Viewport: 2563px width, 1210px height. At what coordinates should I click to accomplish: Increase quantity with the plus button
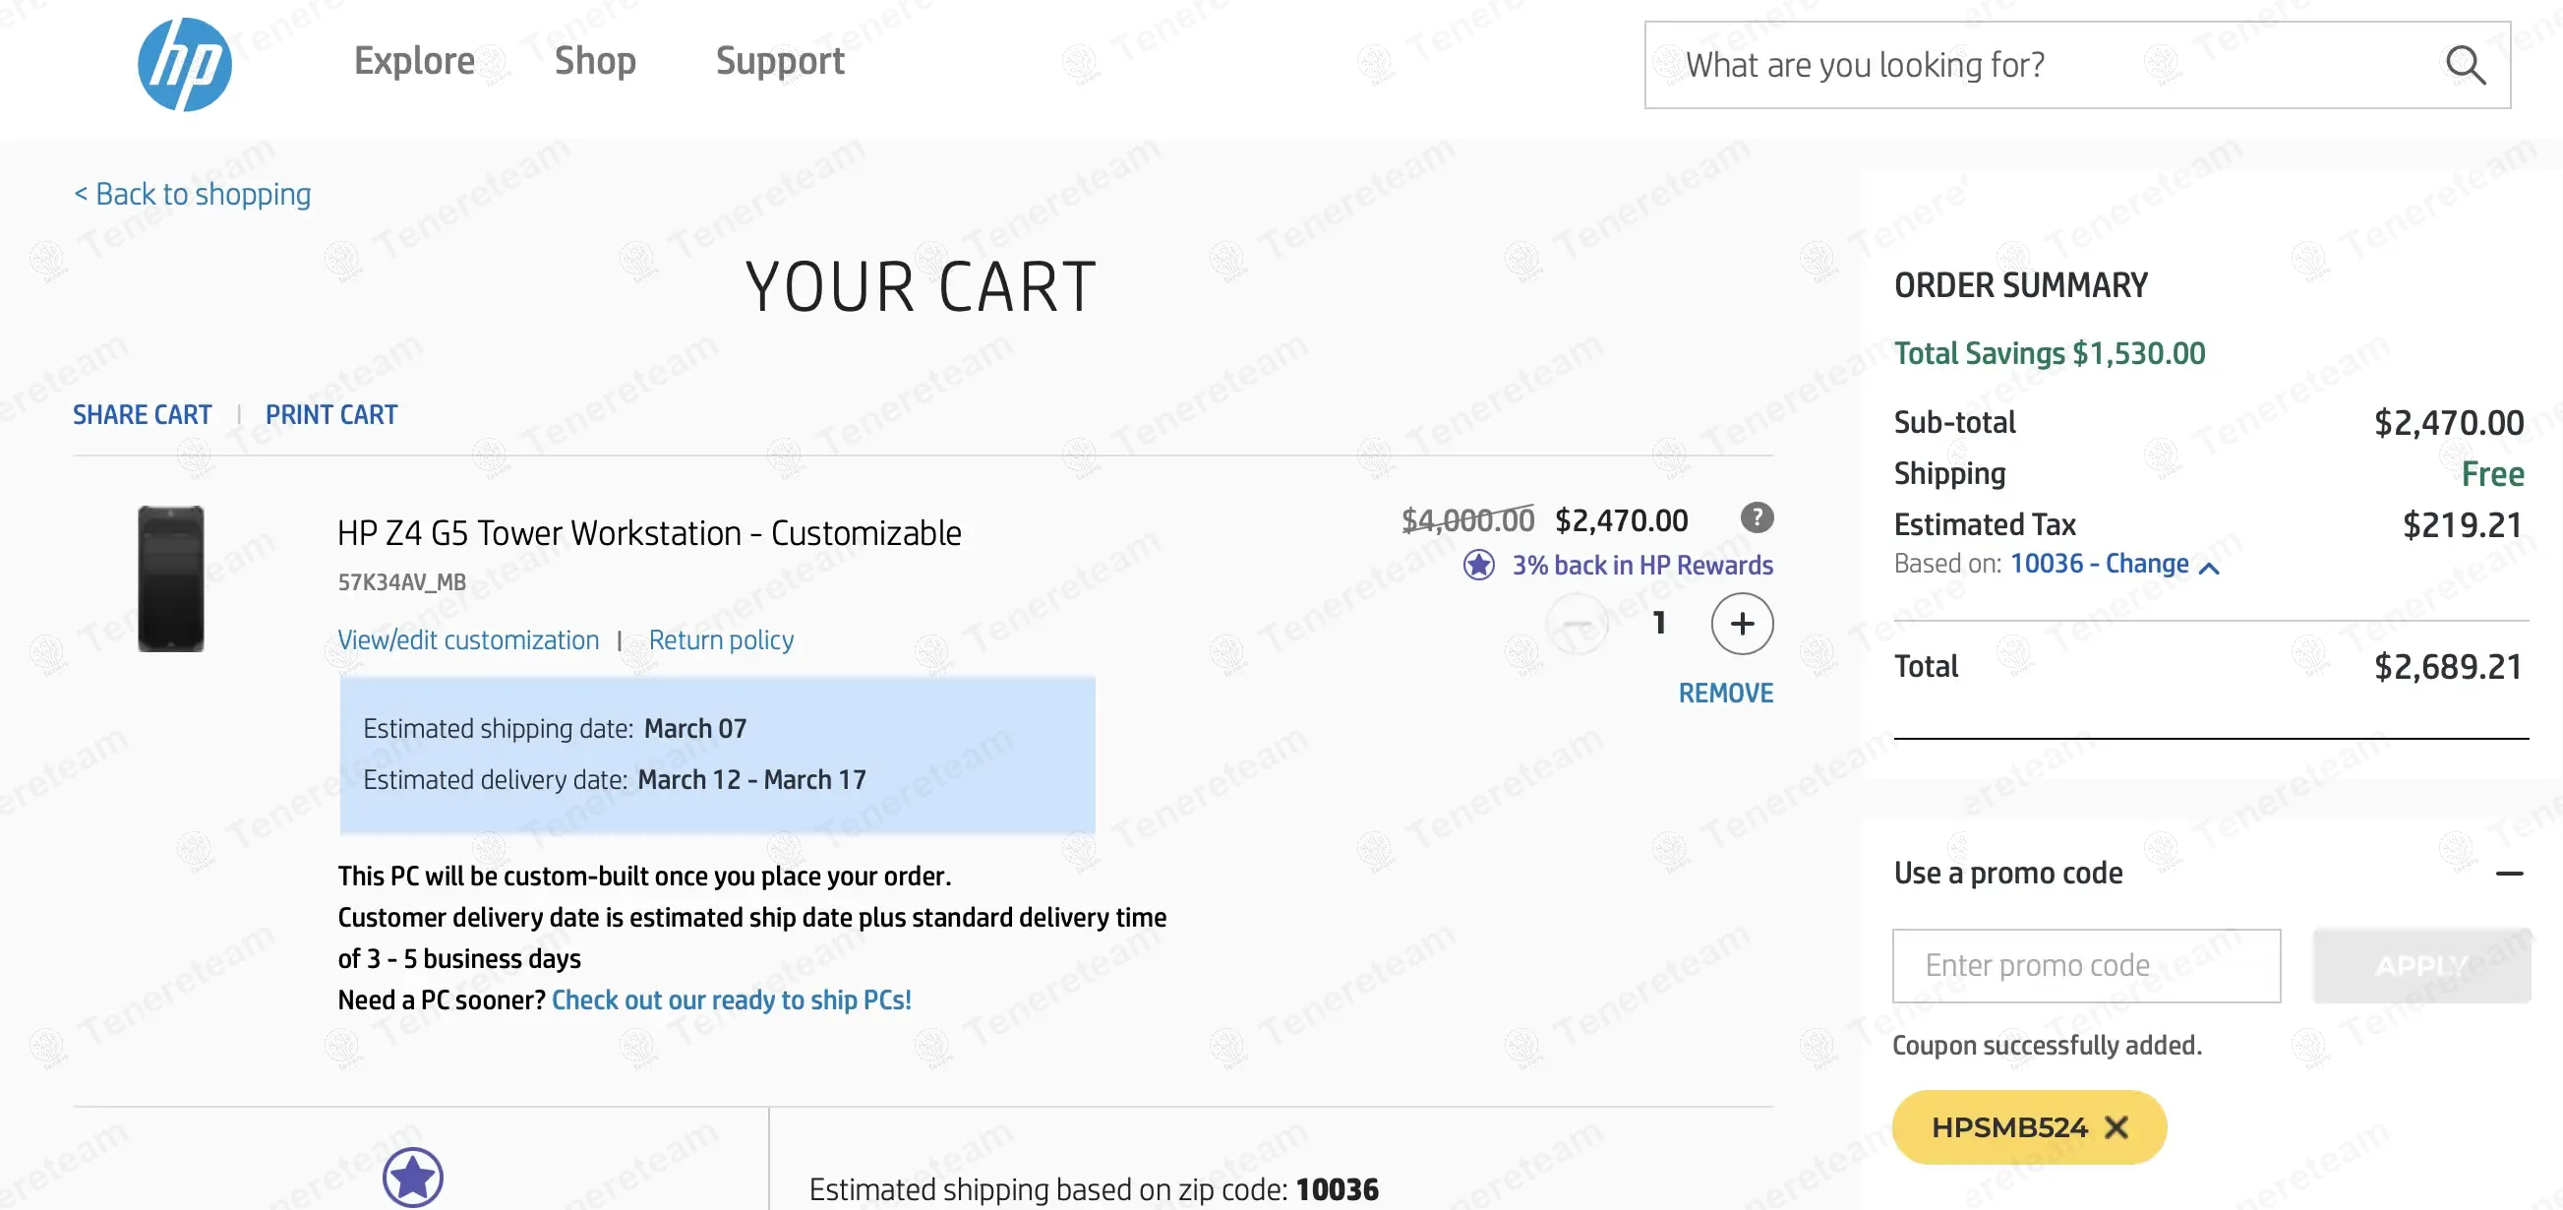pyautogui.click(x=1741, y=624)
